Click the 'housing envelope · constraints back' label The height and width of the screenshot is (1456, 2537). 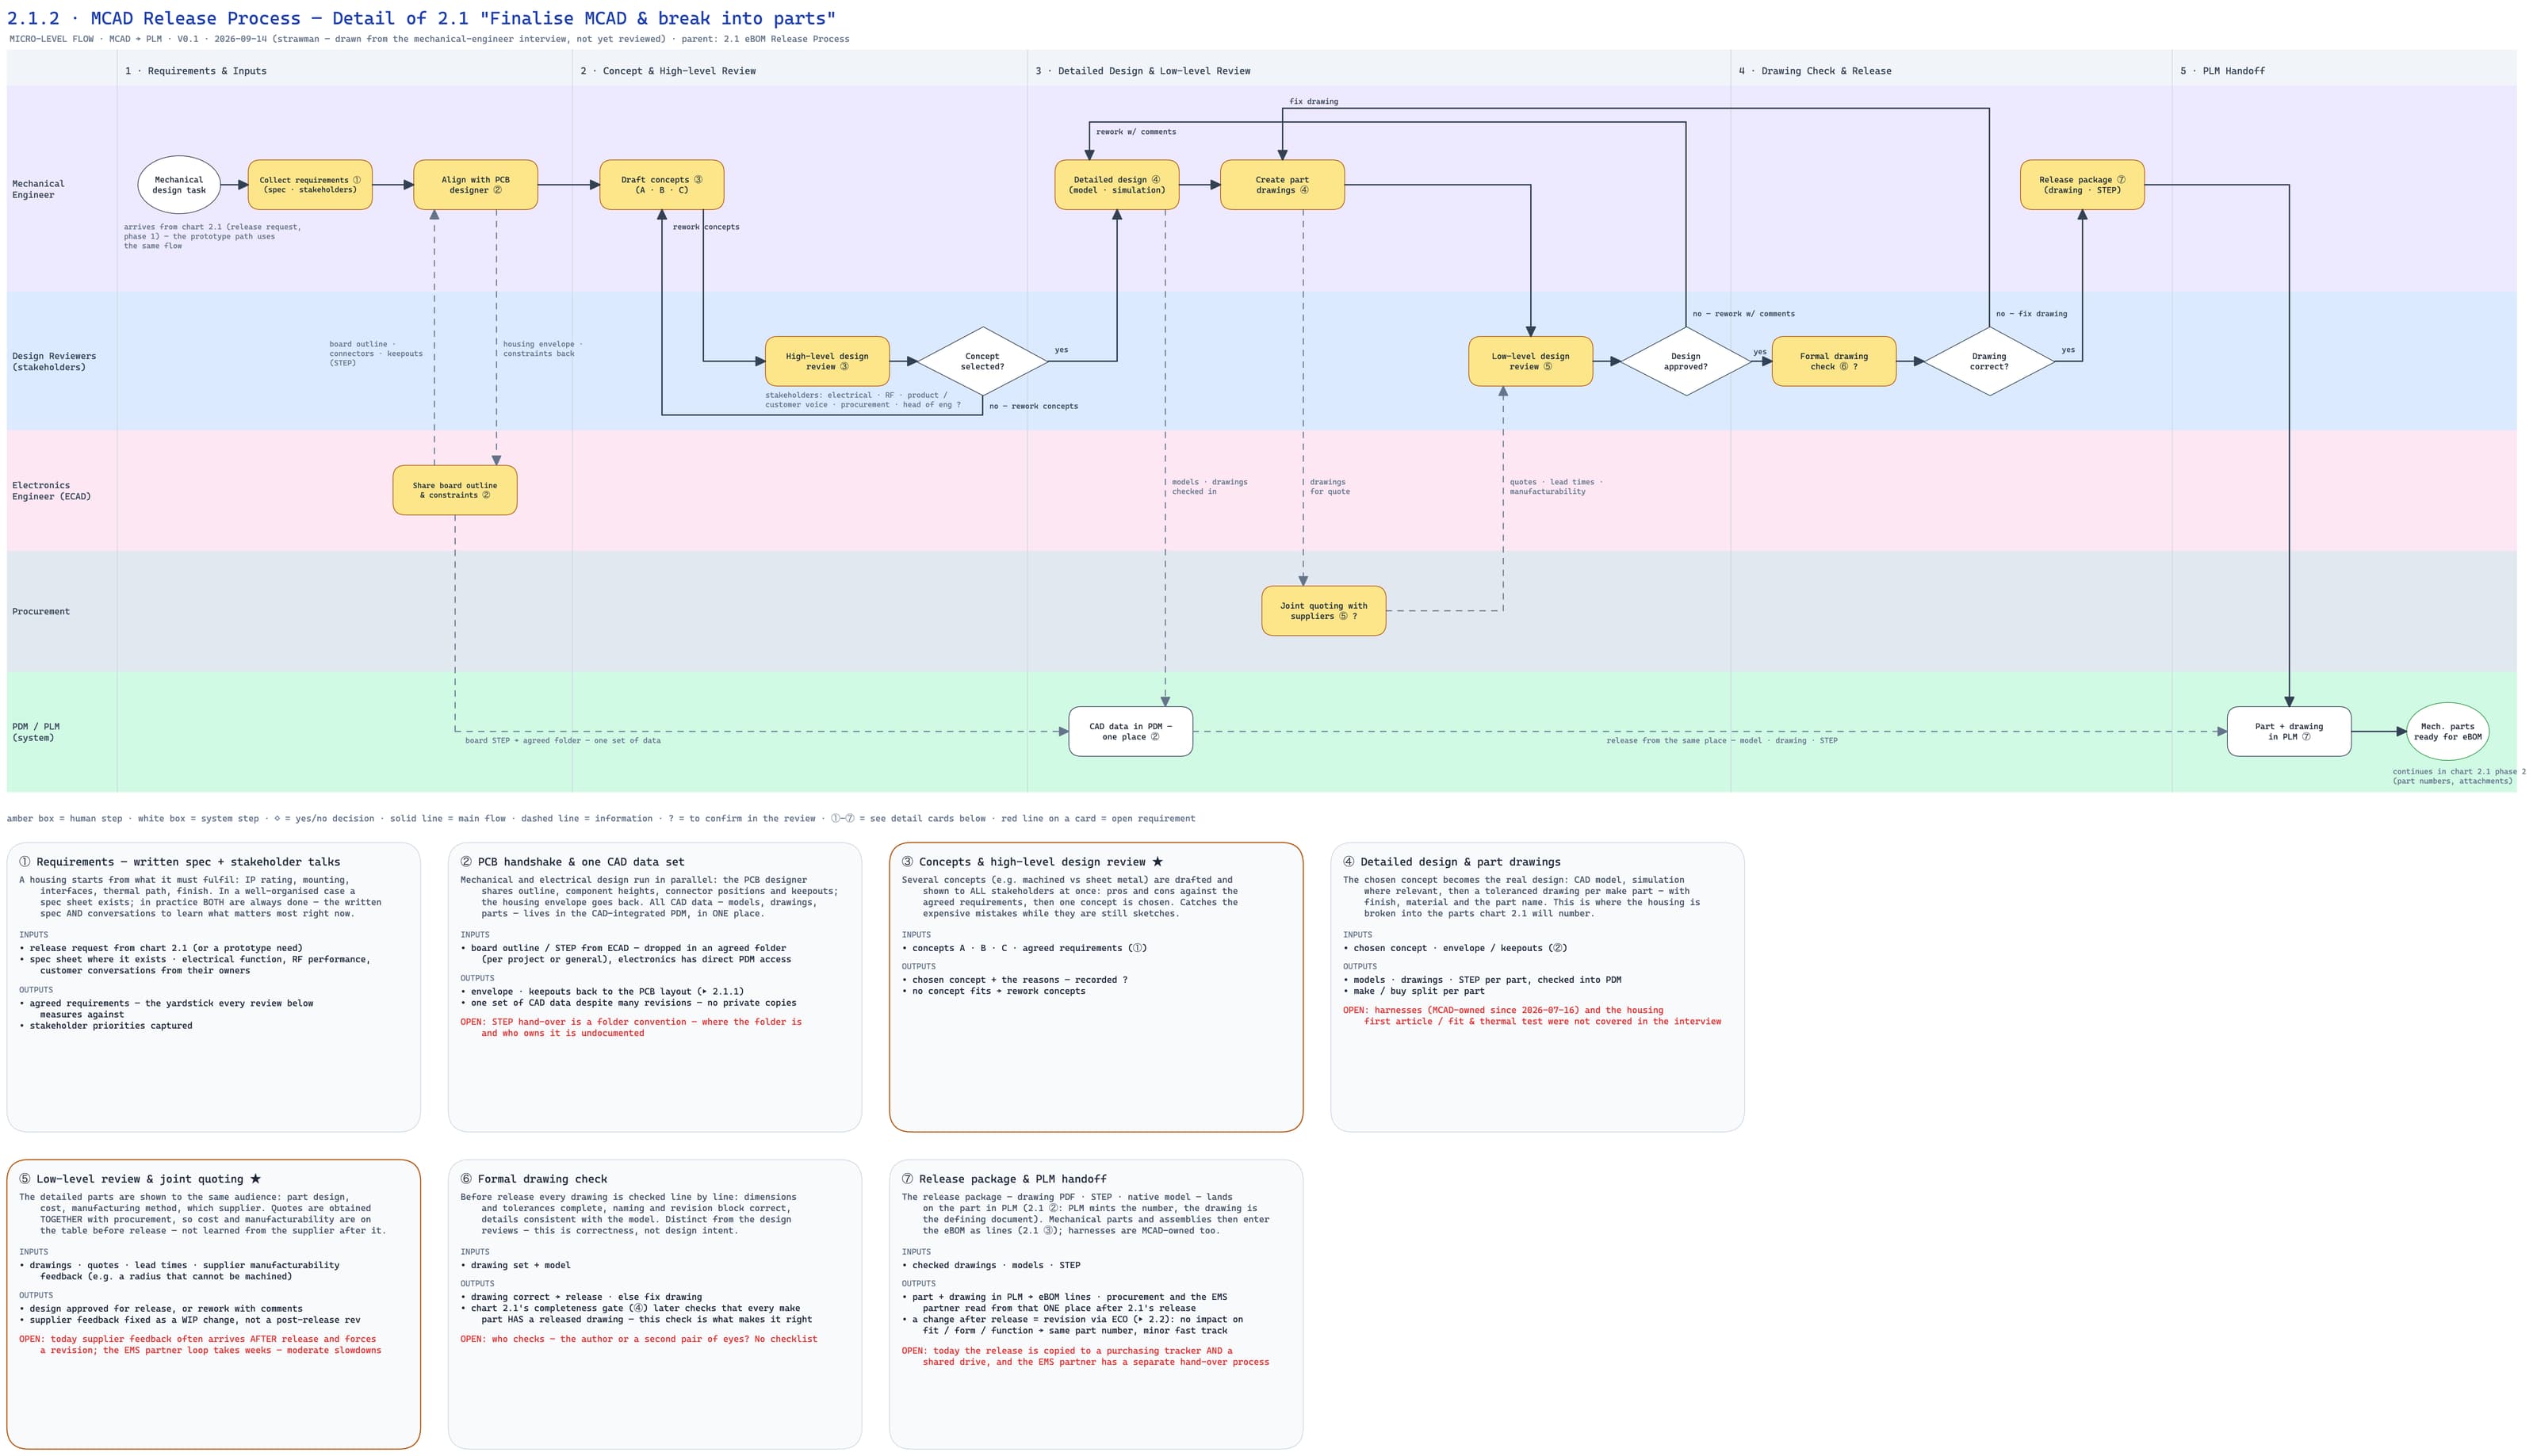coord(542,349)
